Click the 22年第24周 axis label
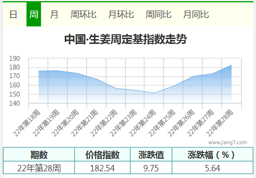The image size is (256, 178). pos(143,123)
